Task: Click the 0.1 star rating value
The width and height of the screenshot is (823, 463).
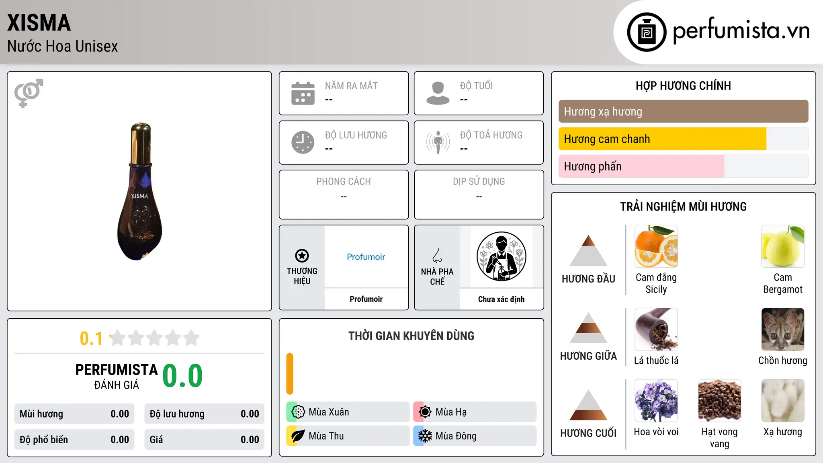Action: [91, 338]
